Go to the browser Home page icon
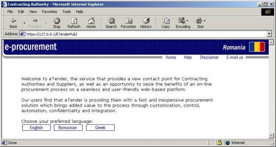Viewport: 276px width, 147px height. pyautogui.click(x=91, y=21)
